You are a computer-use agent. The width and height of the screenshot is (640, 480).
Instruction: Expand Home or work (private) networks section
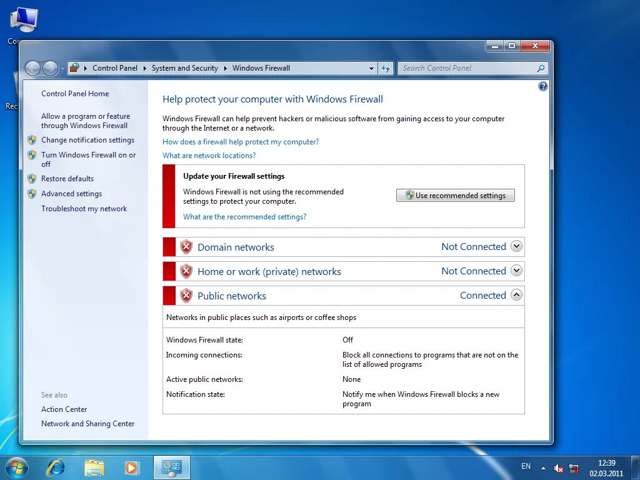(x=516, y=271)
